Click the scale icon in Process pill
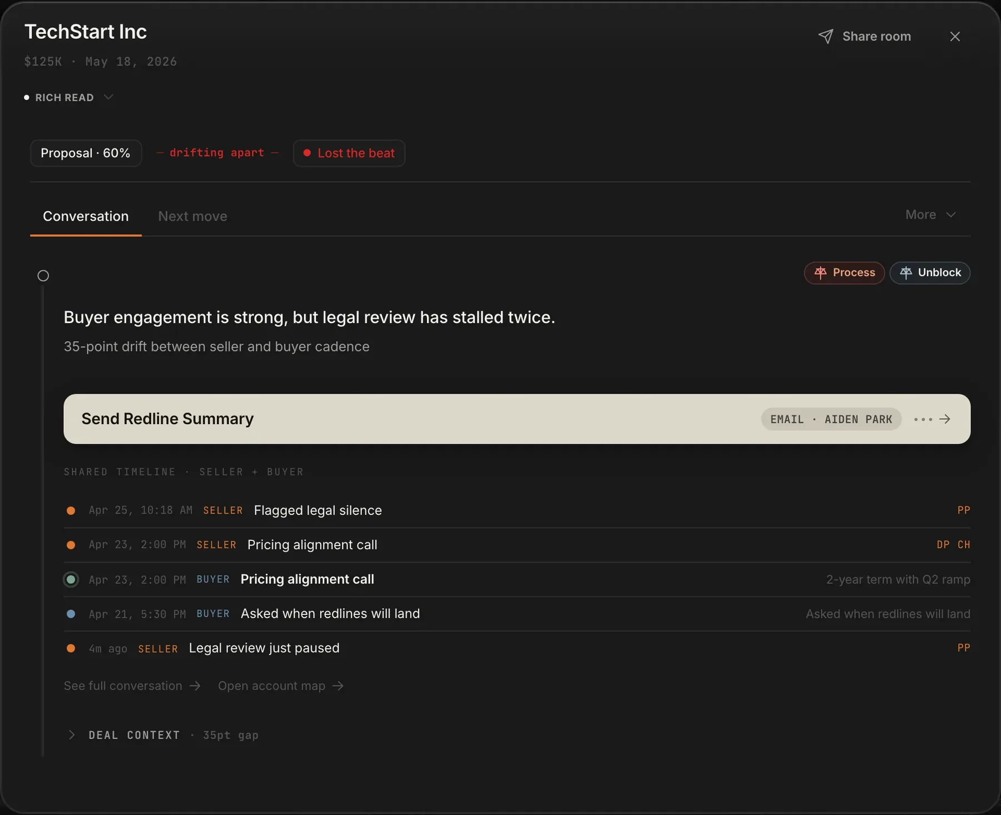This screenshot has height=815, width=1001. click(x=820, y=272)
